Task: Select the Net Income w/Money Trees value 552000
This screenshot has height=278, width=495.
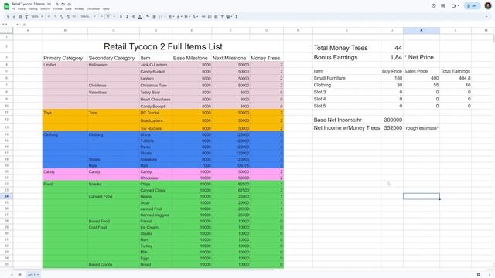Action: (392, 128)
